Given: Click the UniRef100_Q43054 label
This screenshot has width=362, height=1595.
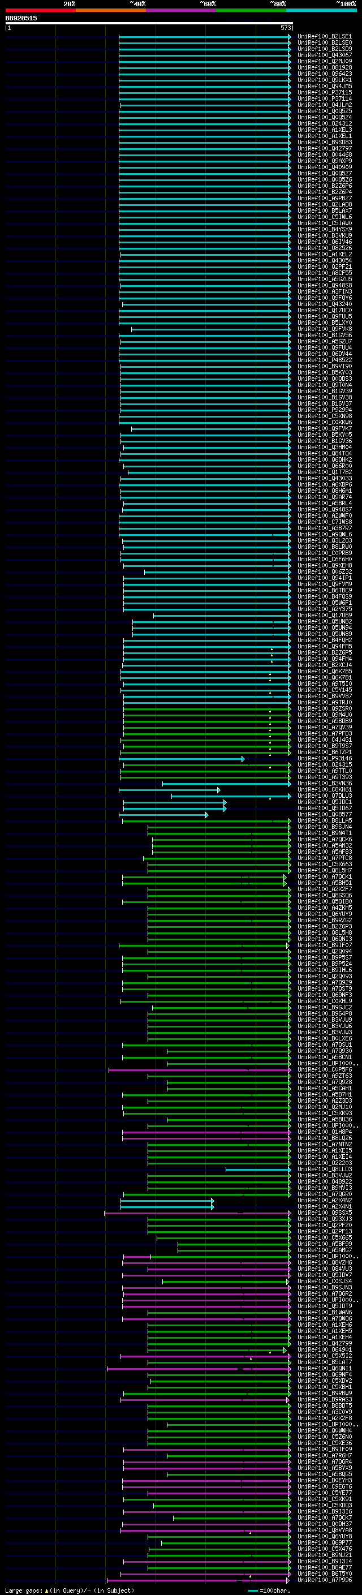Looking at the screenshot, I should [325, 260].
